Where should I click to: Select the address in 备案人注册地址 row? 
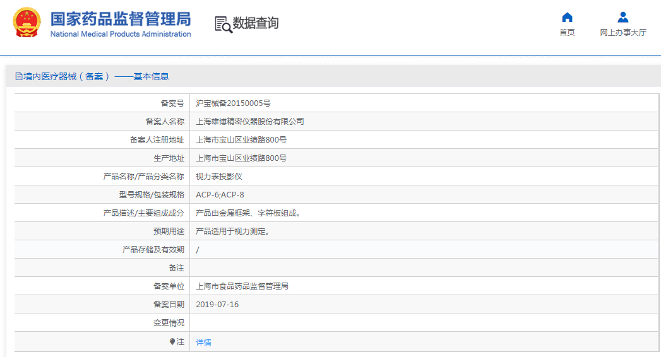(x=241, y=140)
